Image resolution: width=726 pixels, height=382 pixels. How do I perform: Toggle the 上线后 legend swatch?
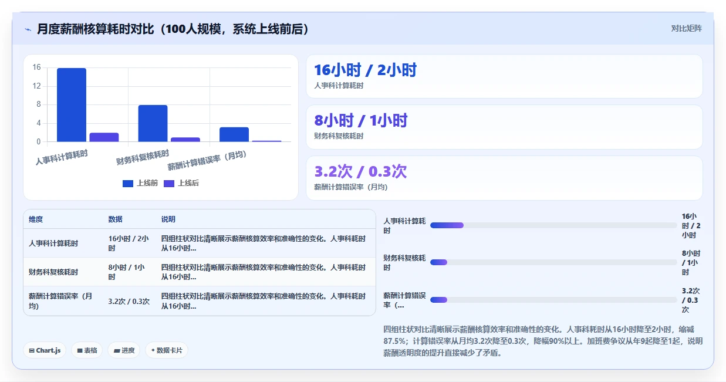pyautogui.click(x=169, y=183)
